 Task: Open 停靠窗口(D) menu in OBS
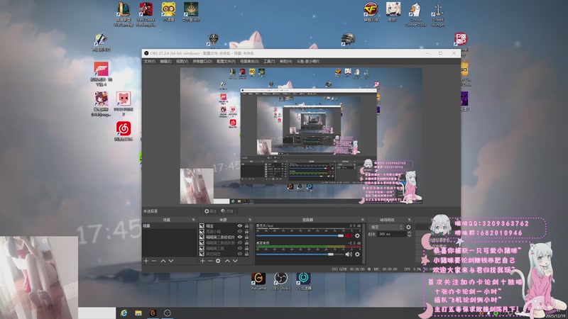point(202,62)
